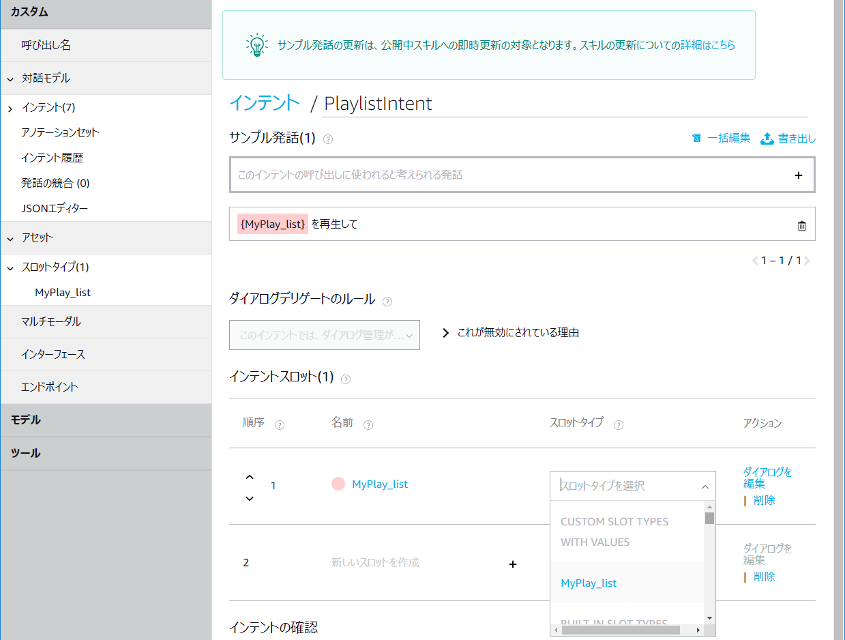Viewport: 845px width, 640px height.
Task: Move MyPlay_list slot up with arrow
Action: click(x=250, y=477)
